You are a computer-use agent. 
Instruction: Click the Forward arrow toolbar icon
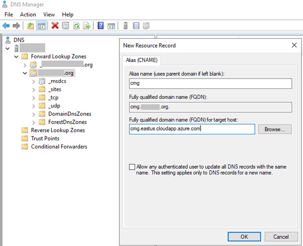(x=16, y=26)
